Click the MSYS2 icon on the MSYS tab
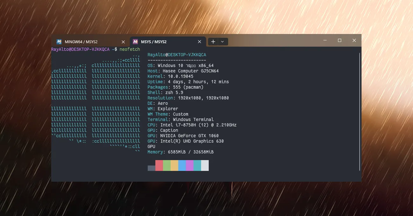The width and height of the screenshot is (413, 216). (x=135, y=42)
